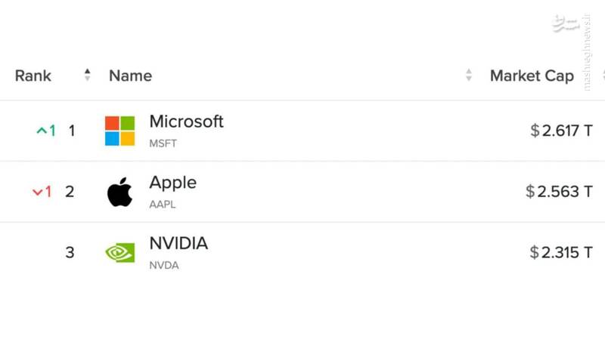
Task: Click the red down arrow beside Apple
Action: click(37, 192)
